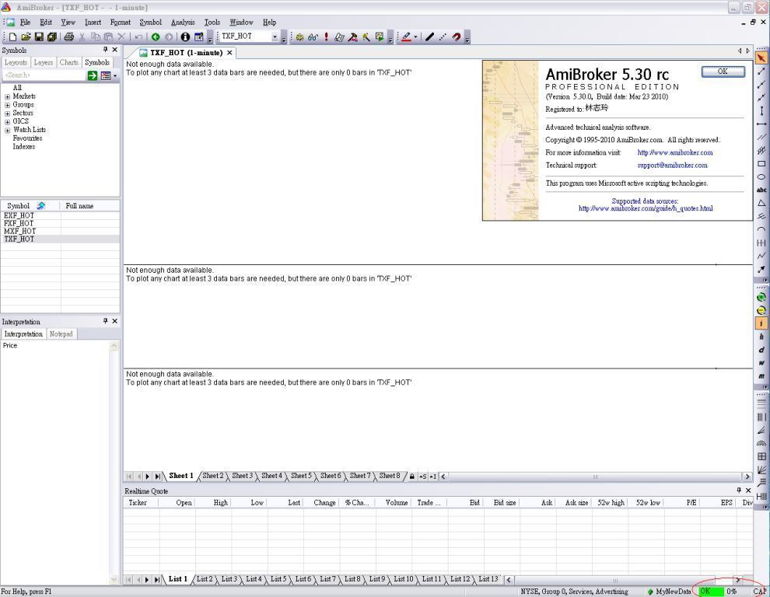Image resolution: width=770 pixels, height=597 pixels.
Task: Select the zig-zag line tool
Action: 761,256
